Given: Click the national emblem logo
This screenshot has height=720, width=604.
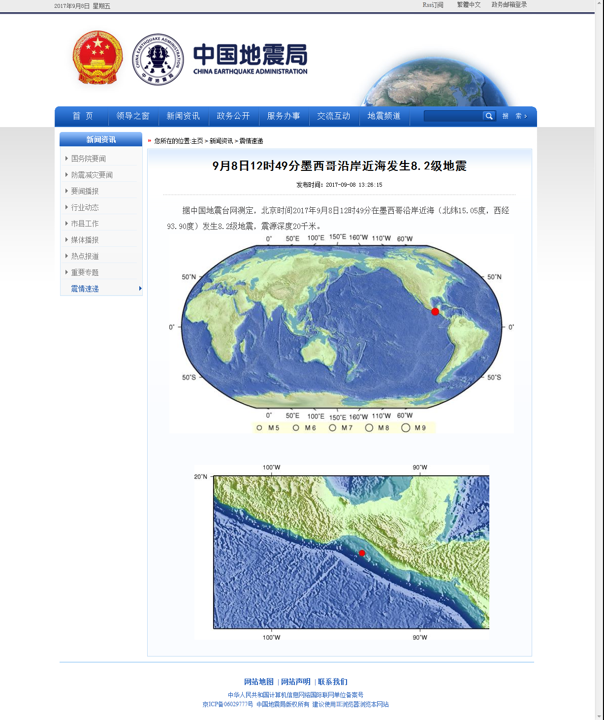Looking at the screenshot, I should (97, 58).
